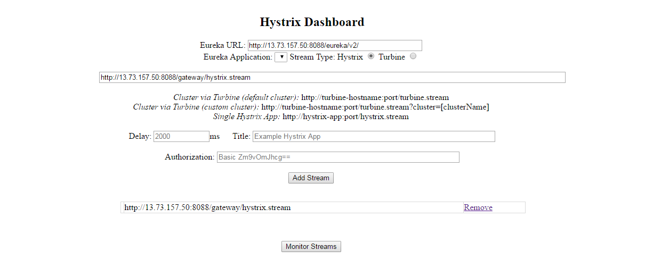Click the Single Hystrix App example URL
This screenshot has height=259, width=645.
coord(345,117)
